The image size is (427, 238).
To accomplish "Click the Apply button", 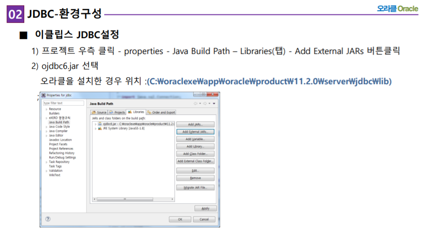I will coord(206,208).
